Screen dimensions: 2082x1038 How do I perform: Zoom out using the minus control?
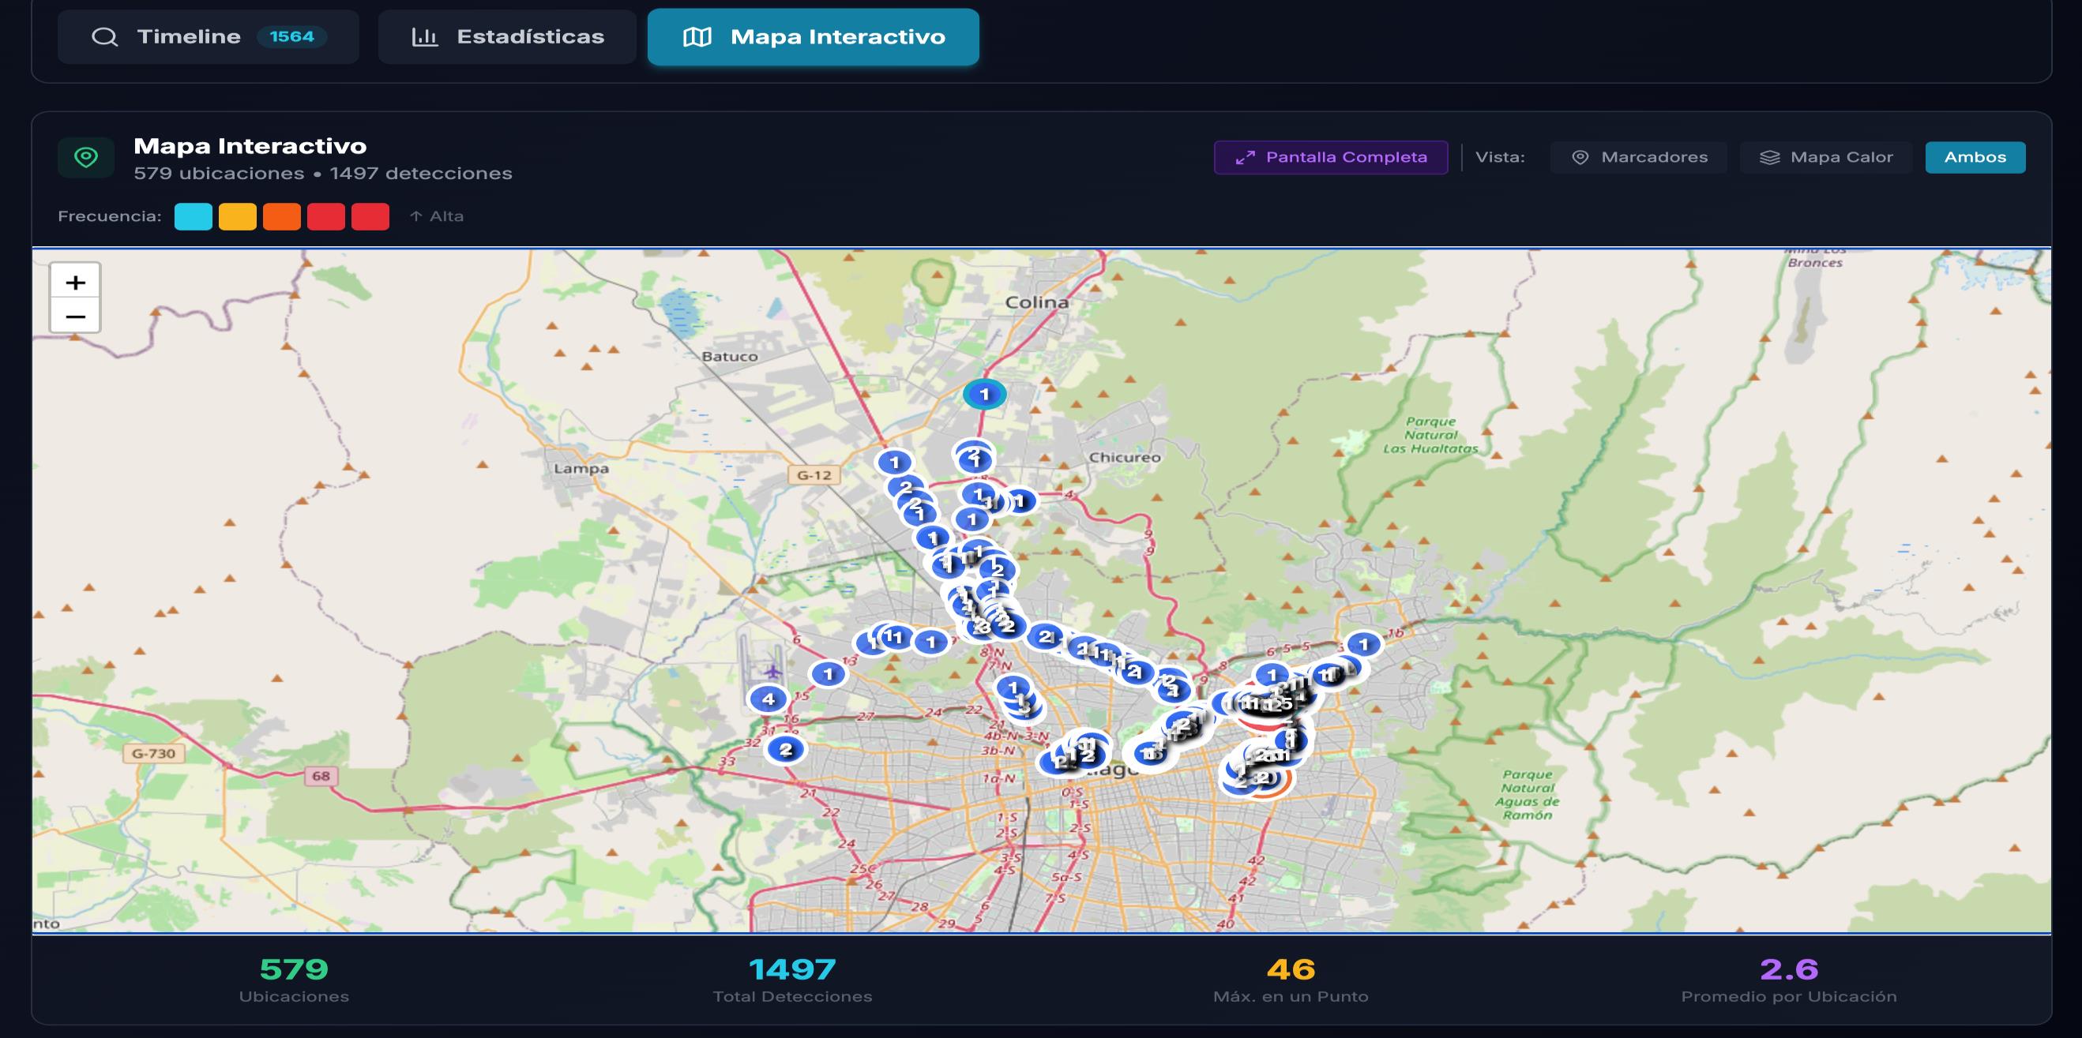coord(75,317)
